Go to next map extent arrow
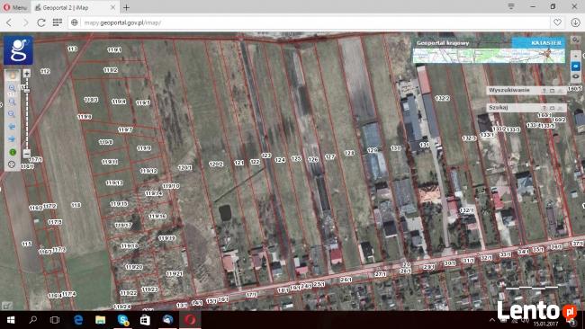This screenshot has width=585, height=329. 12,139
